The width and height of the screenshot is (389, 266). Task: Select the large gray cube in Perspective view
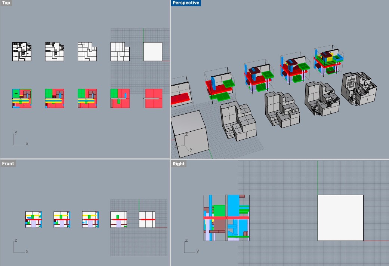point(191,127)
